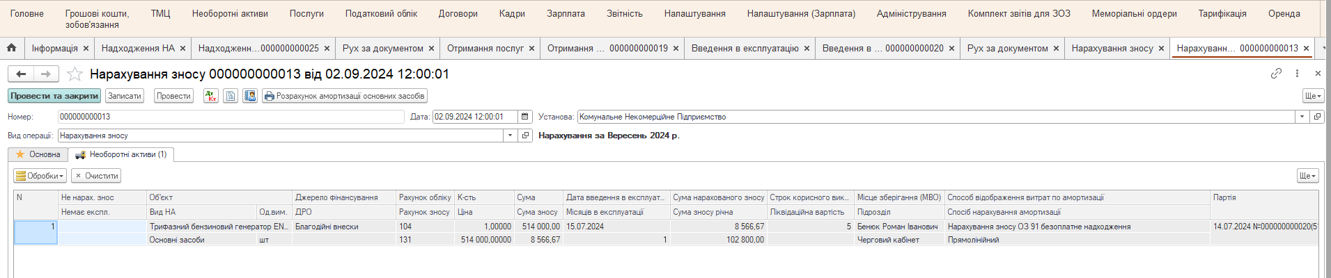Click the blue contact-book toolbar icon
The height and width of the screenshot is (278, 1331).
tap(250, 96)
